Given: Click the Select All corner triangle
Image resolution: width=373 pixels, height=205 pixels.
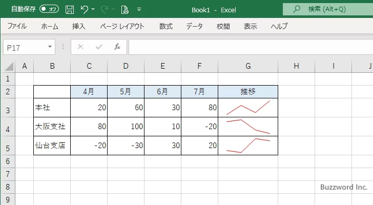Looking at the screenshot, I should coord(9,66).
